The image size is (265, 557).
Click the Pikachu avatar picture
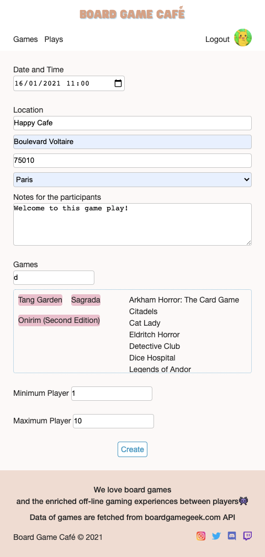[243, 38]
